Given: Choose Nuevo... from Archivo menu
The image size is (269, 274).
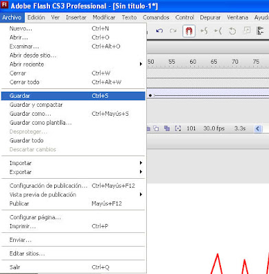Looking at the screenshot, I should [x=73, y=29].
